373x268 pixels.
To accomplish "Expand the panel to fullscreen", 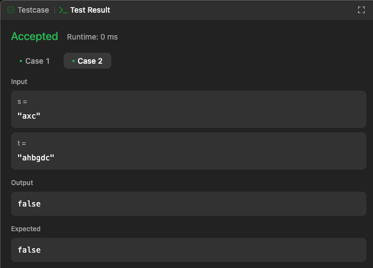I will coord(361,10).
